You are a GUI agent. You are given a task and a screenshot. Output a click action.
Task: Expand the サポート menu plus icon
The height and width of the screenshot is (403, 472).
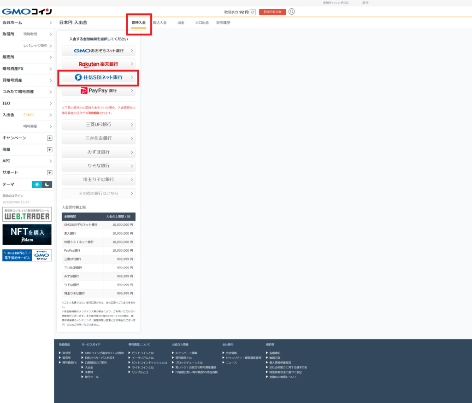point(50,173)
